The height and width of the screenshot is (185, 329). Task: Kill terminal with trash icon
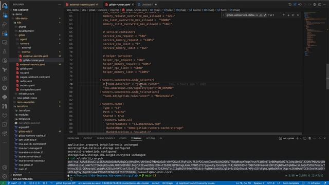[309, 138]
